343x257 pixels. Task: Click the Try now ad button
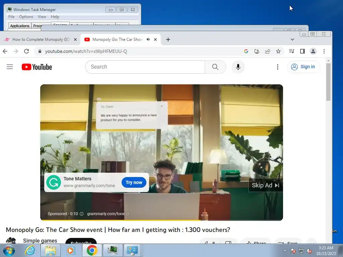click(x=134, y=182)
